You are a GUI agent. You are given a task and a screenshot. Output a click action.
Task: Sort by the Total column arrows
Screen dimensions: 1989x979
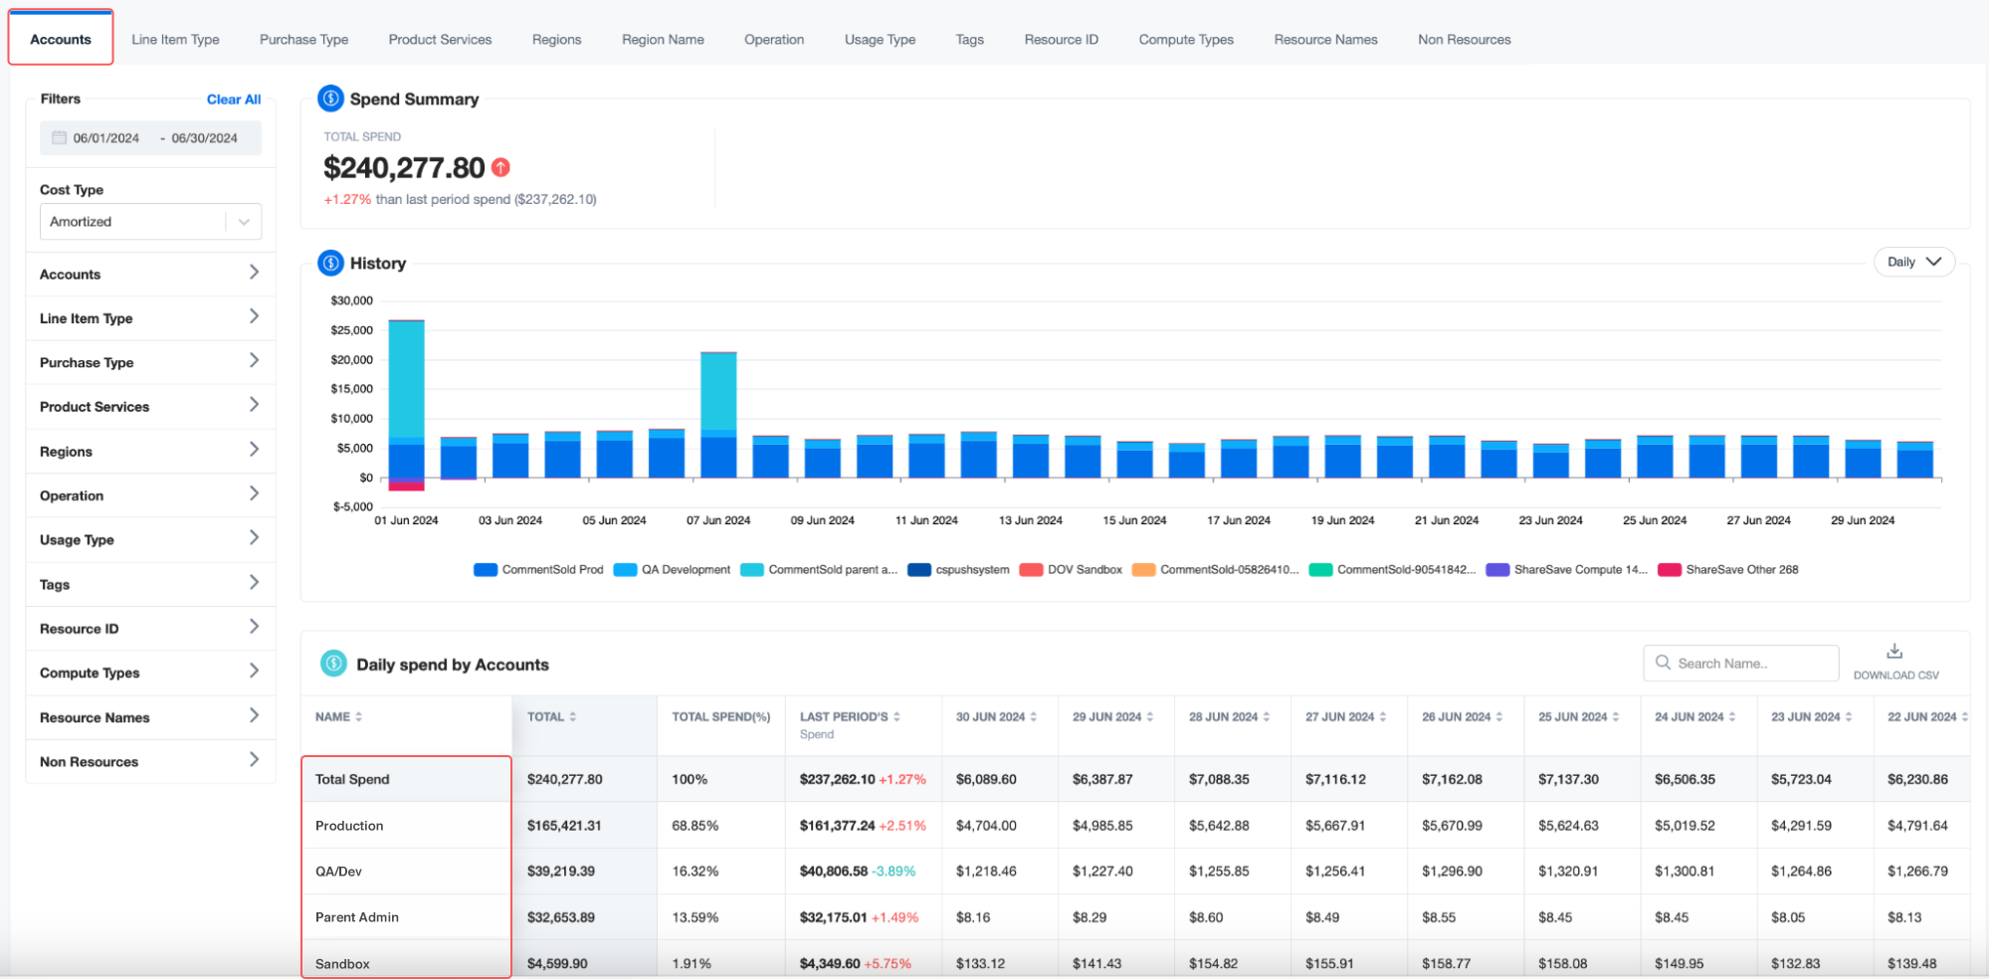pyautogui.click(x=572, y=717)
